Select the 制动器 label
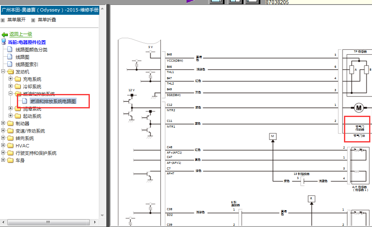Screen dimensions: 372x227 coord(23,124)
